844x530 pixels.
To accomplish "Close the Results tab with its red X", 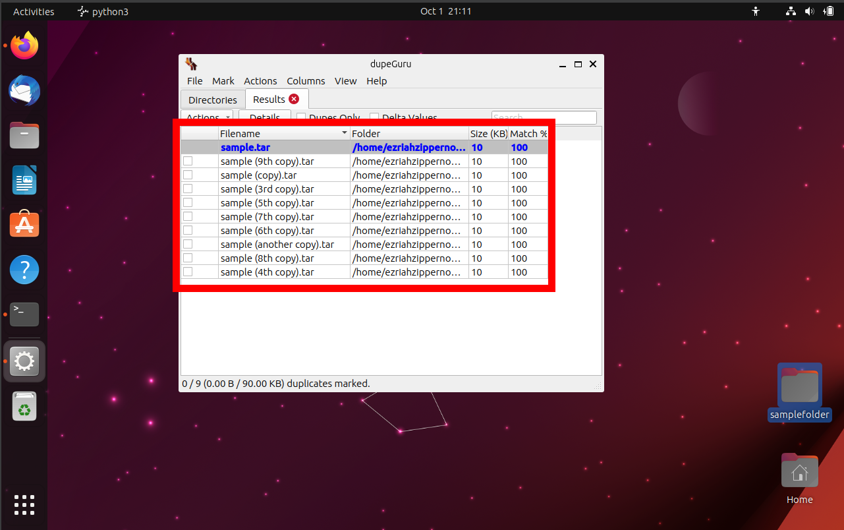I will (x=293, y=99).
